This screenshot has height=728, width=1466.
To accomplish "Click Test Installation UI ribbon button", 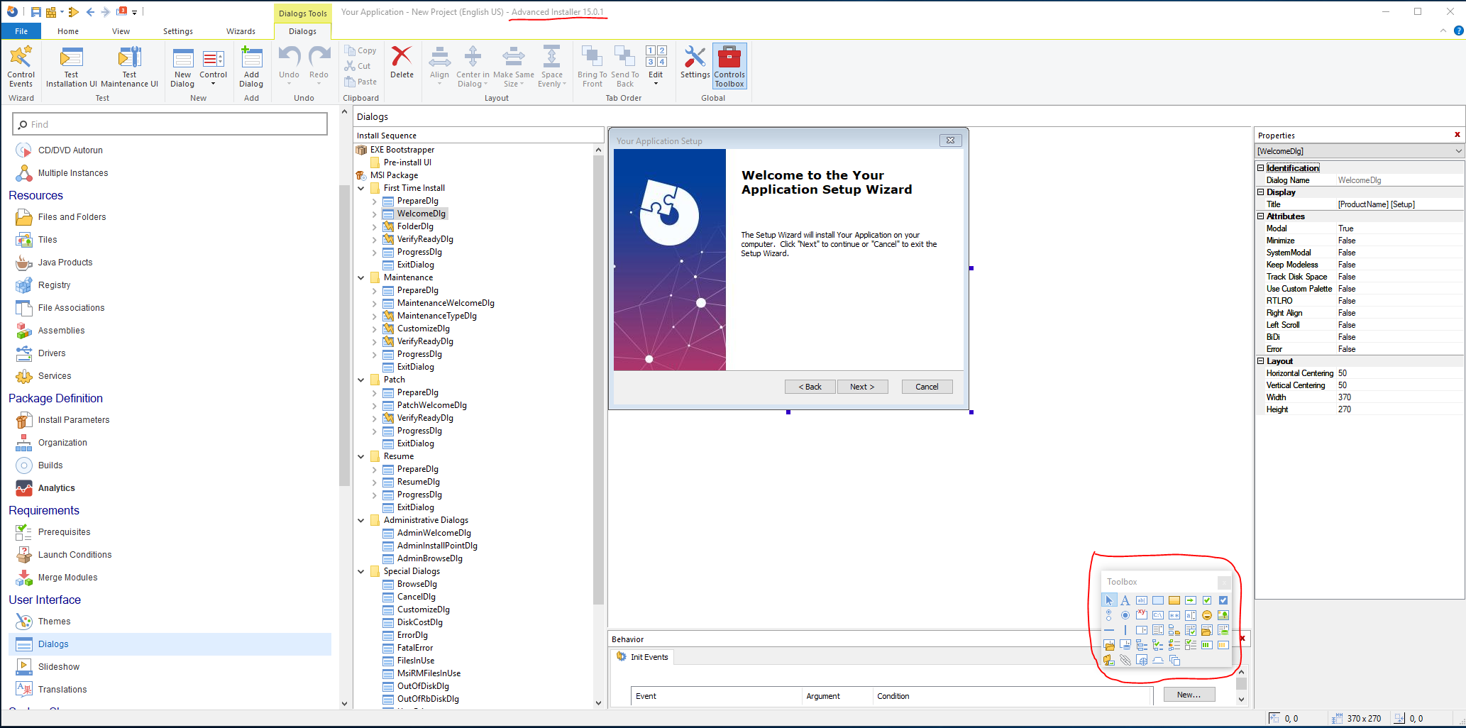I will [x=71, y=66].
